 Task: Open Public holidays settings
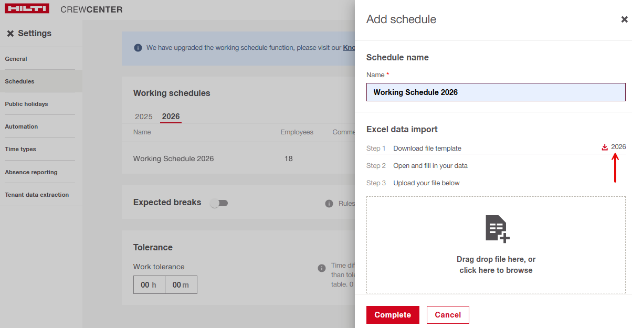26,104
